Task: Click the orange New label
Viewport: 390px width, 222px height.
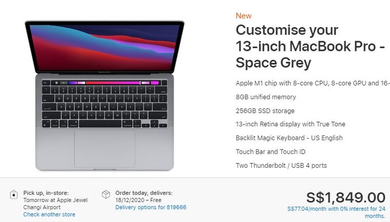Action: [244, 16]
